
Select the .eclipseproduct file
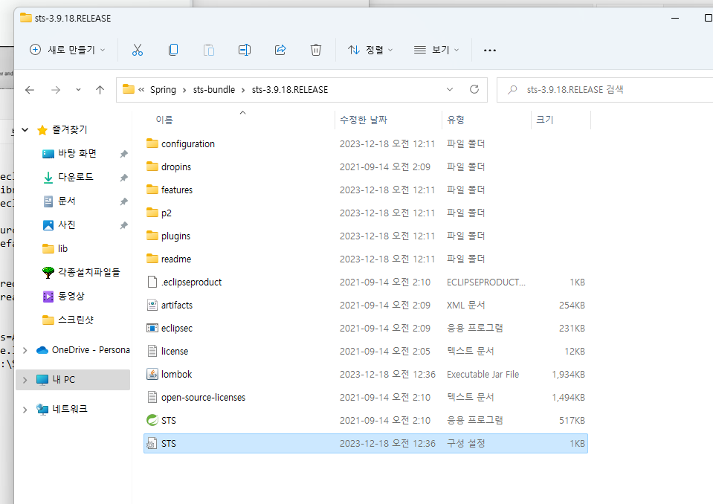point(366,282)
